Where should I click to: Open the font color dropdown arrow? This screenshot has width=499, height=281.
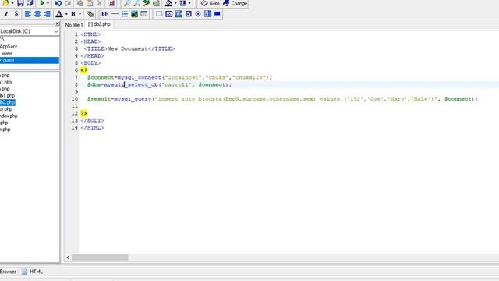[66, 14]
